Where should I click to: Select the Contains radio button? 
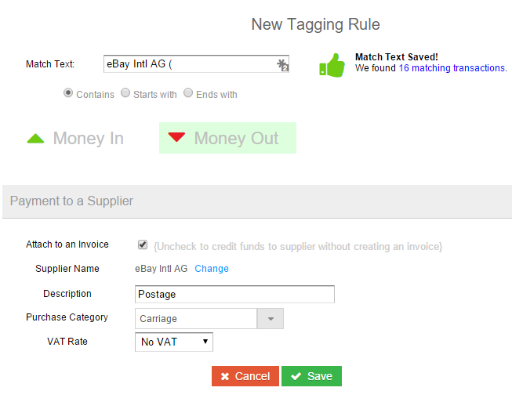68,92
